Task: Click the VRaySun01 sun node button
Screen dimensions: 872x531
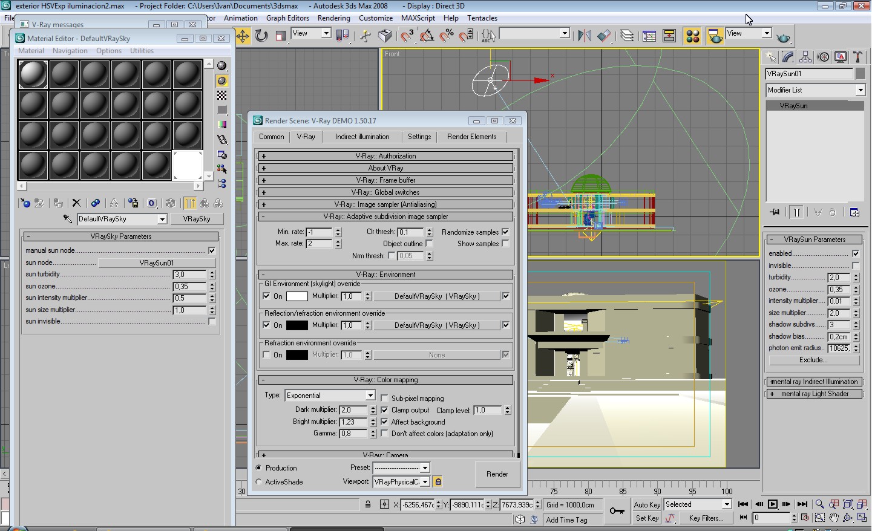Action: [x=157, y=263]
